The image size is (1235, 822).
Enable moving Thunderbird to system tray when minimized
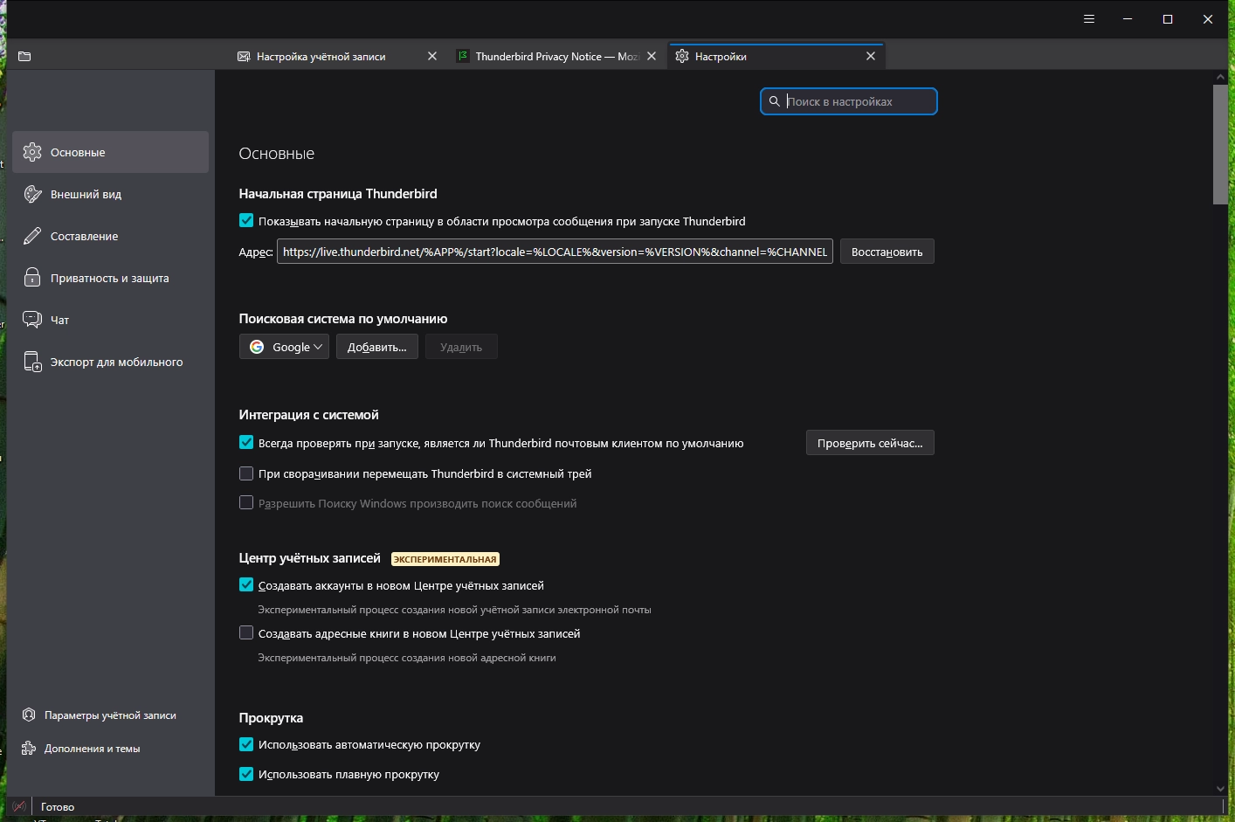click(246, 473)
